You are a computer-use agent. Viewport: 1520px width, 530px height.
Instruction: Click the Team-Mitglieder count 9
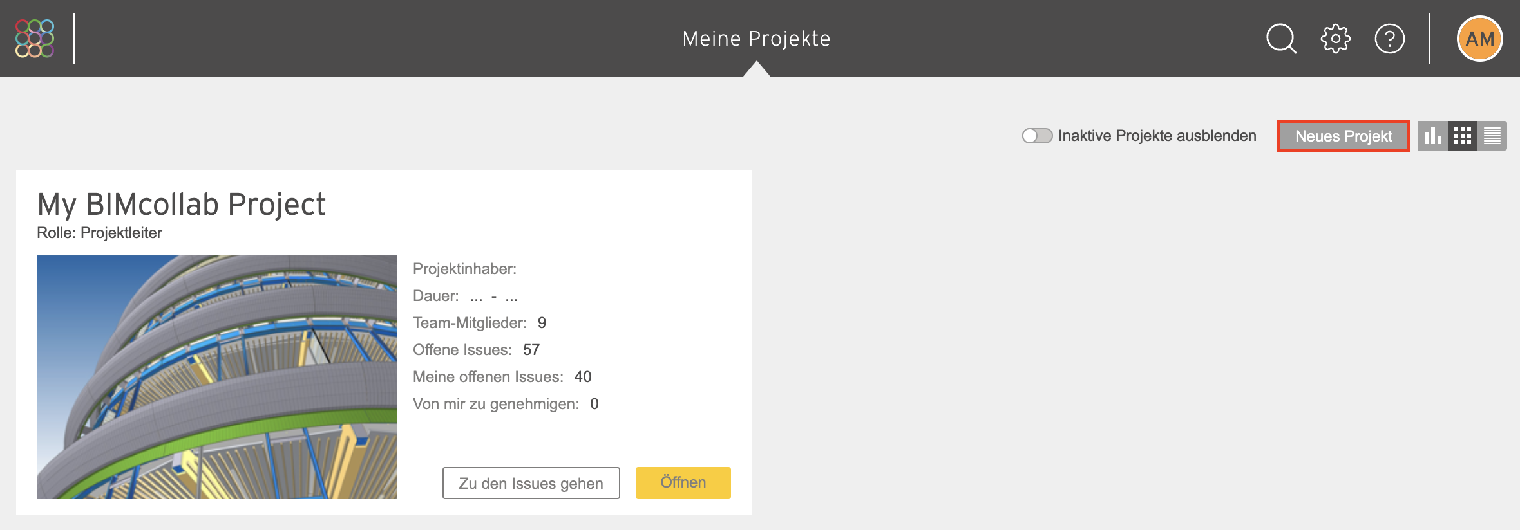tap(542, 323)
